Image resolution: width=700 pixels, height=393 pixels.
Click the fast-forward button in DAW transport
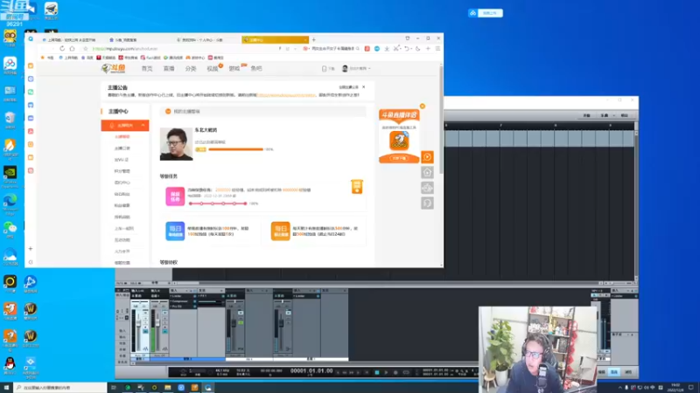(352, 373)
